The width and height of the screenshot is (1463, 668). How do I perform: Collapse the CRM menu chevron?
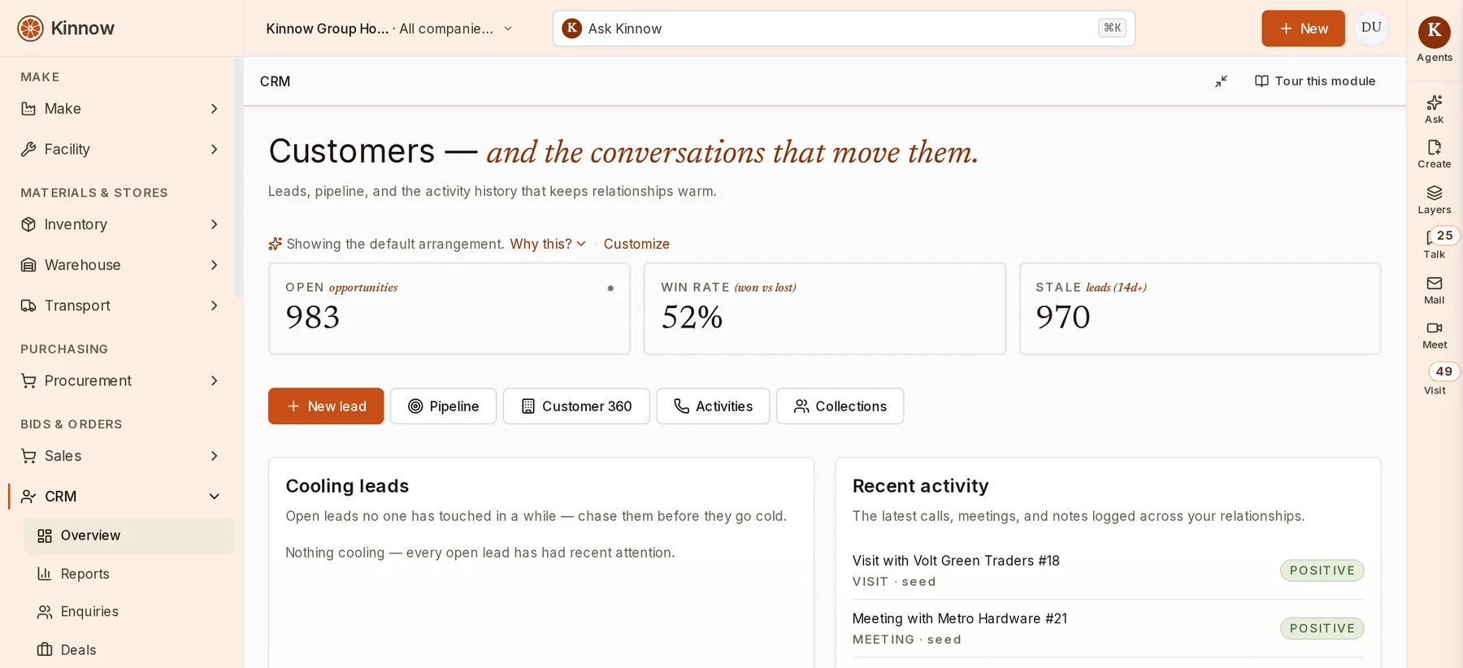click(215, 497)
